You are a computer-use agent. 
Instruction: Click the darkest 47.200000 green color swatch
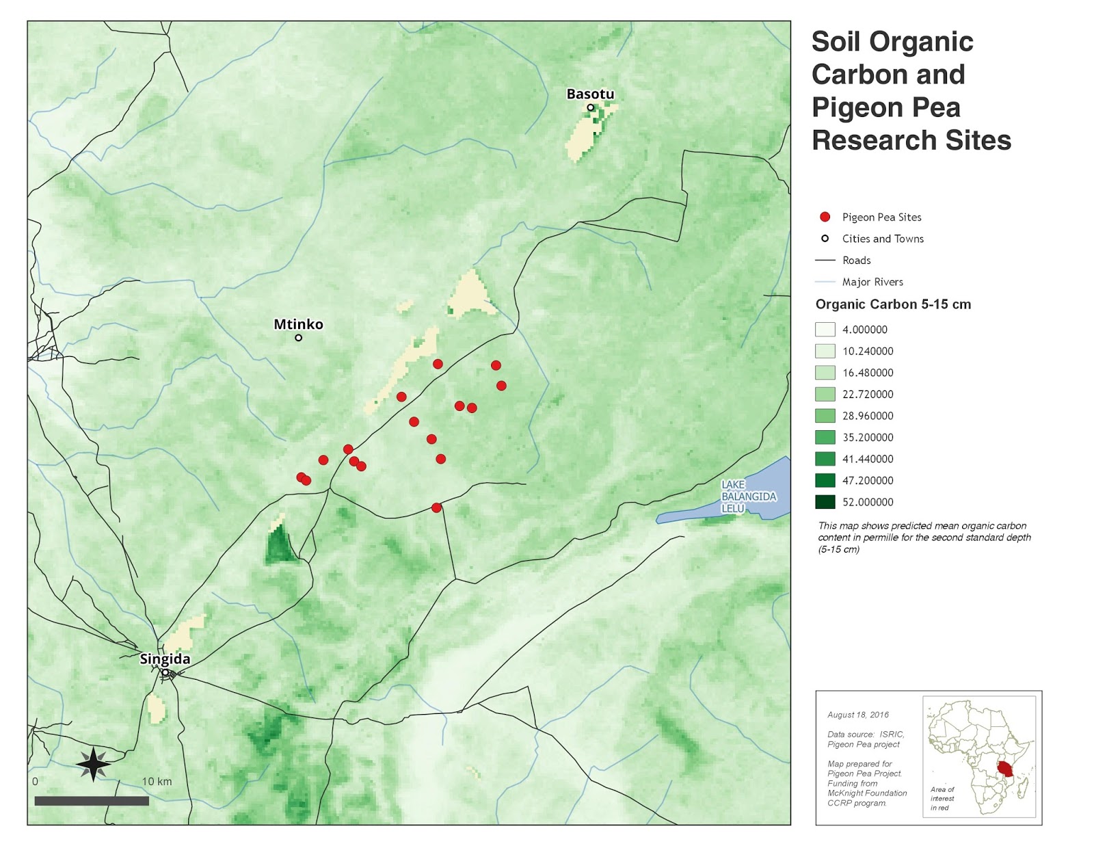(825, 480)
